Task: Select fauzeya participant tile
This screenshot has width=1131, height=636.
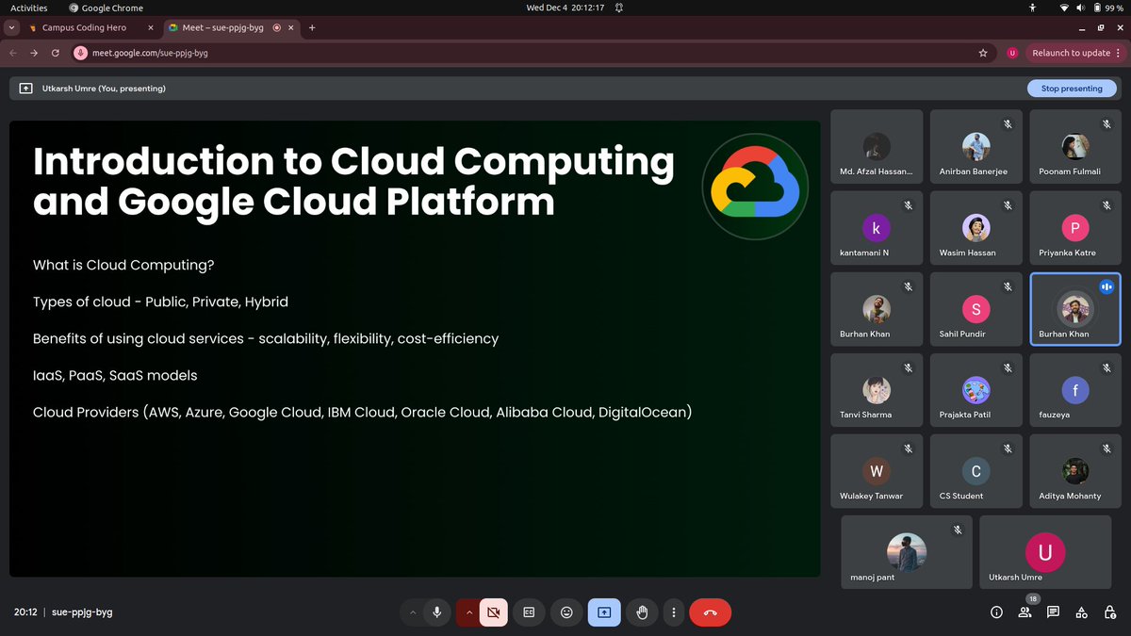Action: [x=1075, y=390]
